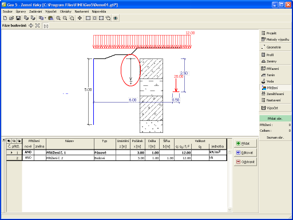This screenshot has width=293, height=220.
Task: Select table row number 2
Action: pos(14,158)
